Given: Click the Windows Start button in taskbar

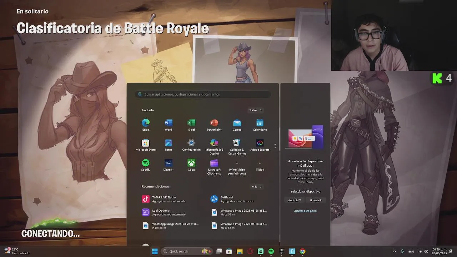Looking at the screenshot, I should (155, 251).
